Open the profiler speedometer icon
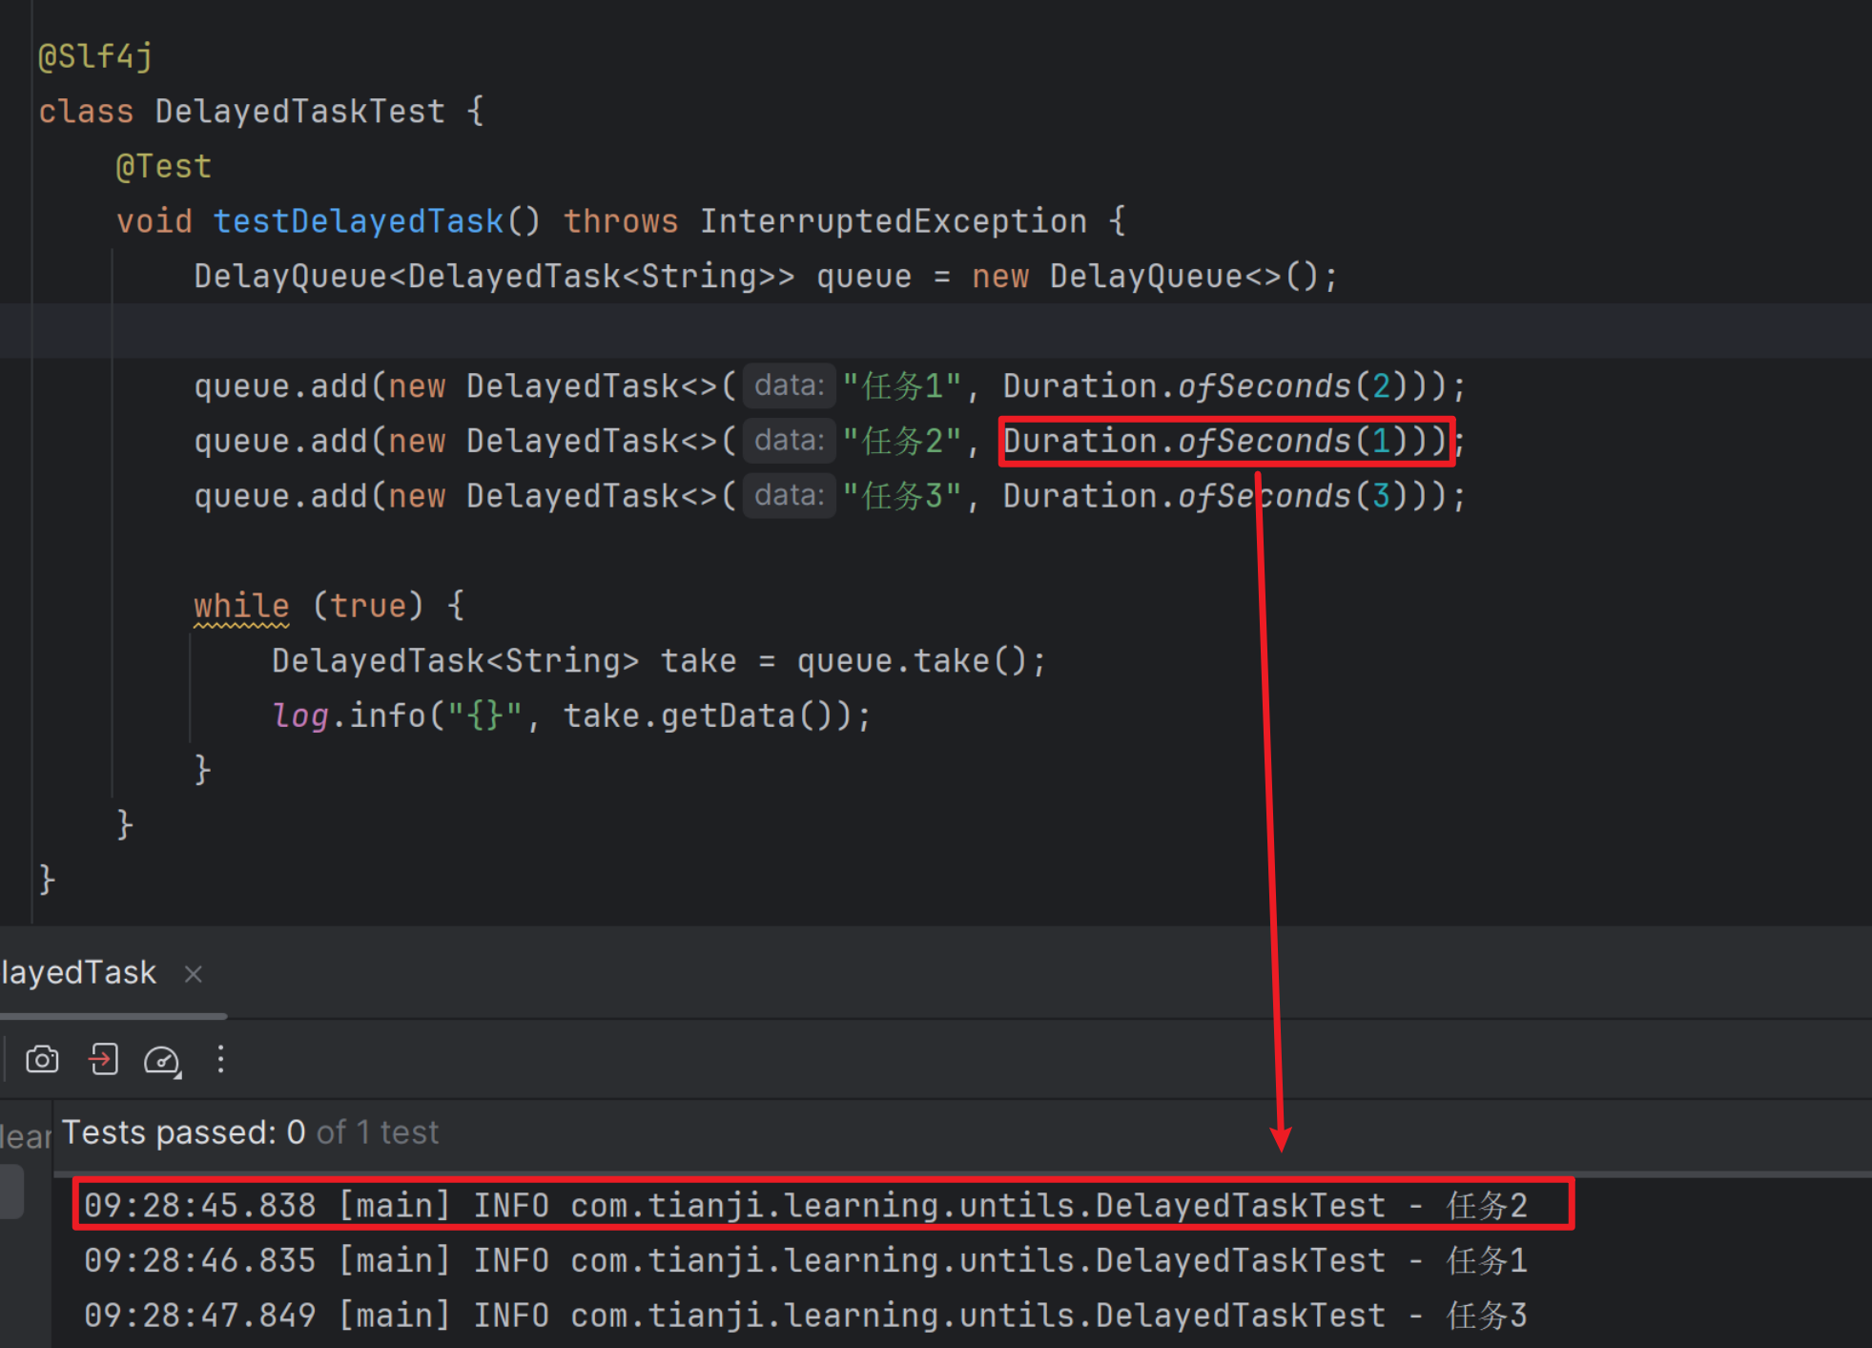Viewport: 1872px width, 1348px height. click(161, 1060)
